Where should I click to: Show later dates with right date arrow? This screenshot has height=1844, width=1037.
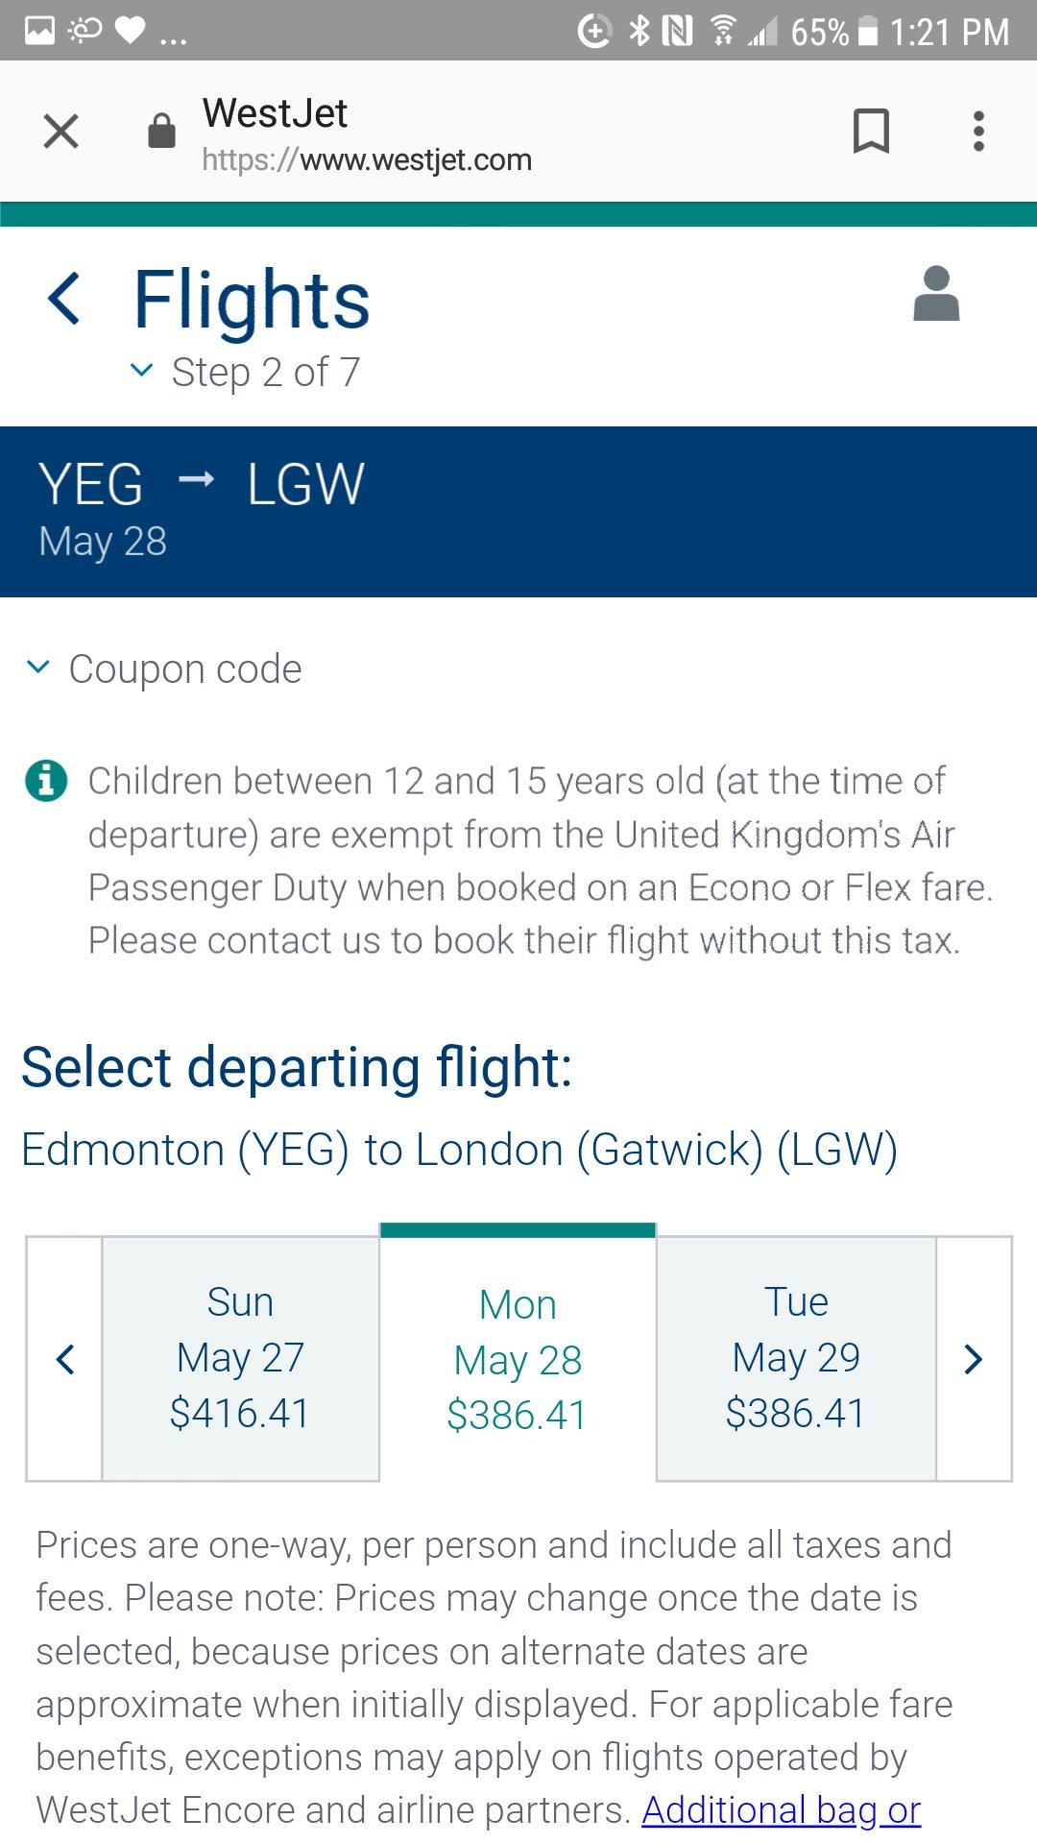(974, 1359)
